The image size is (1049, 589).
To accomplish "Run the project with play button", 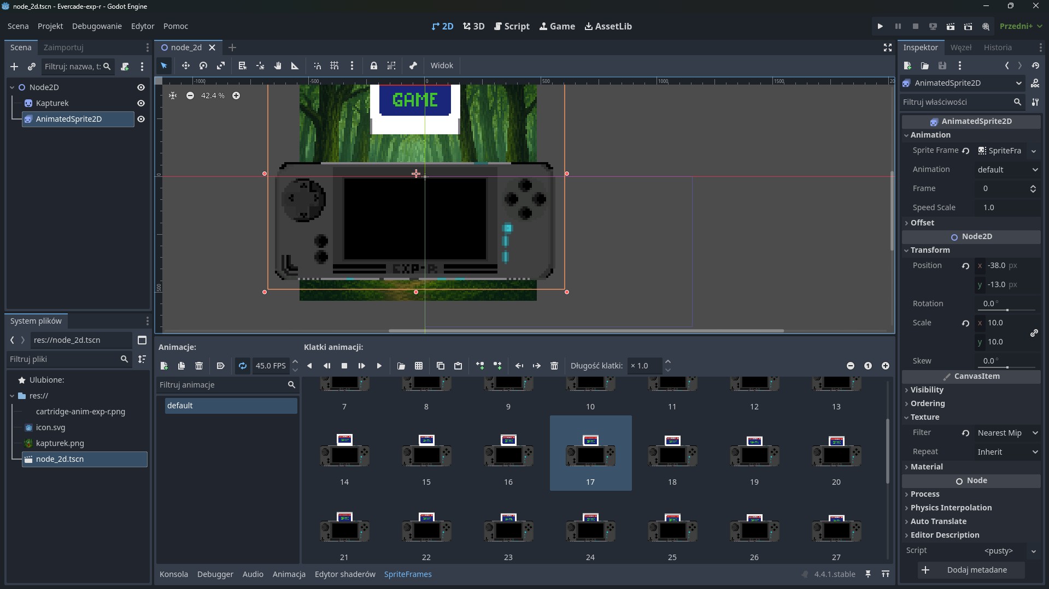I will pyautogui.click(x=880, y=26).
